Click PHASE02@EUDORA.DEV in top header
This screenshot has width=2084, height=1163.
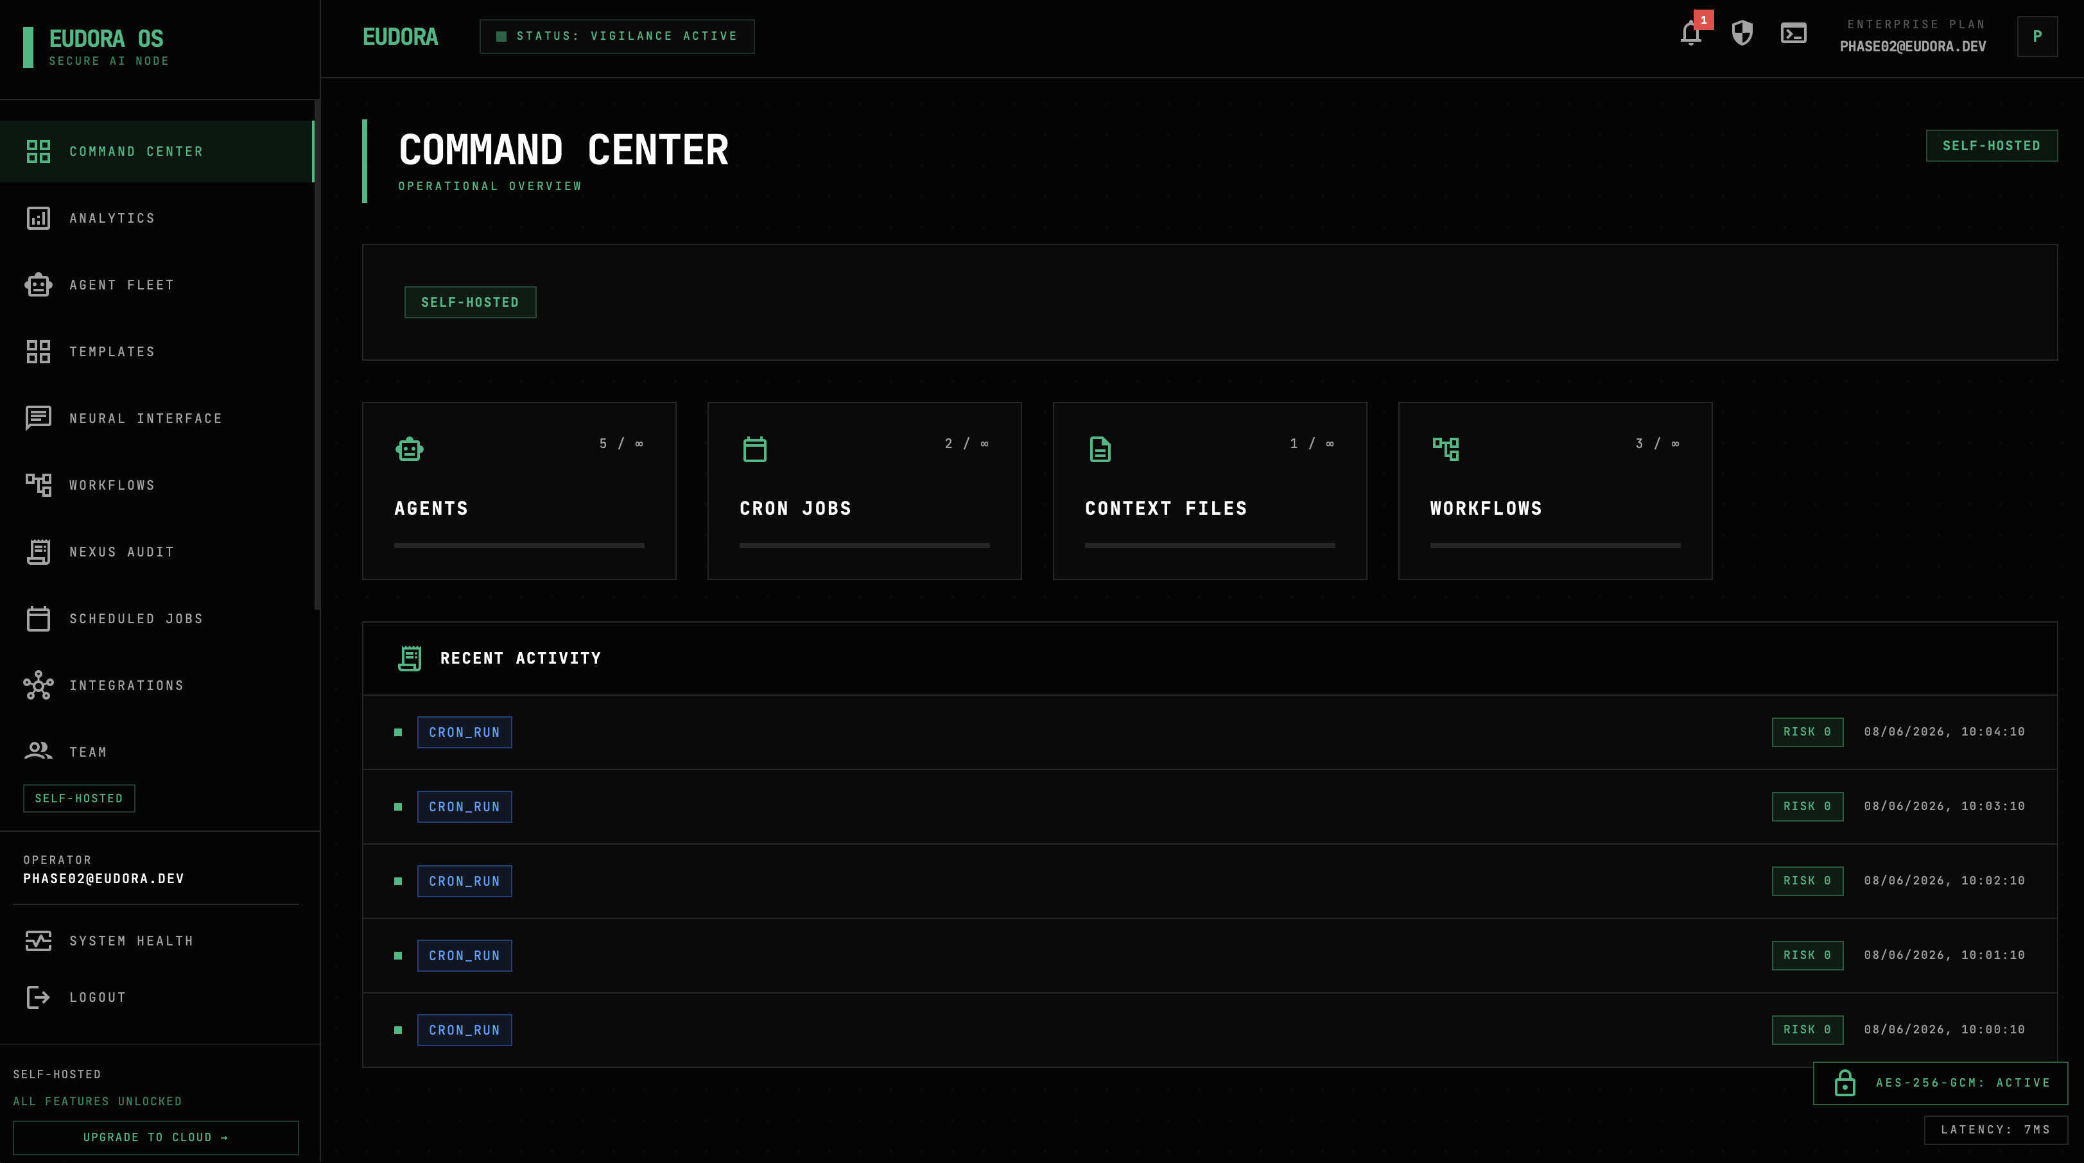[x=1913, y=47]
